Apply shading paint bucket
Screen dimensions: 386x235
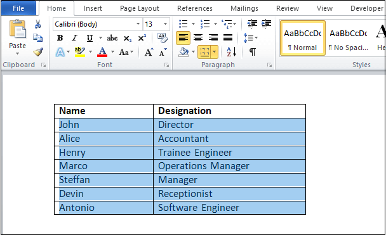click(183, 52)
